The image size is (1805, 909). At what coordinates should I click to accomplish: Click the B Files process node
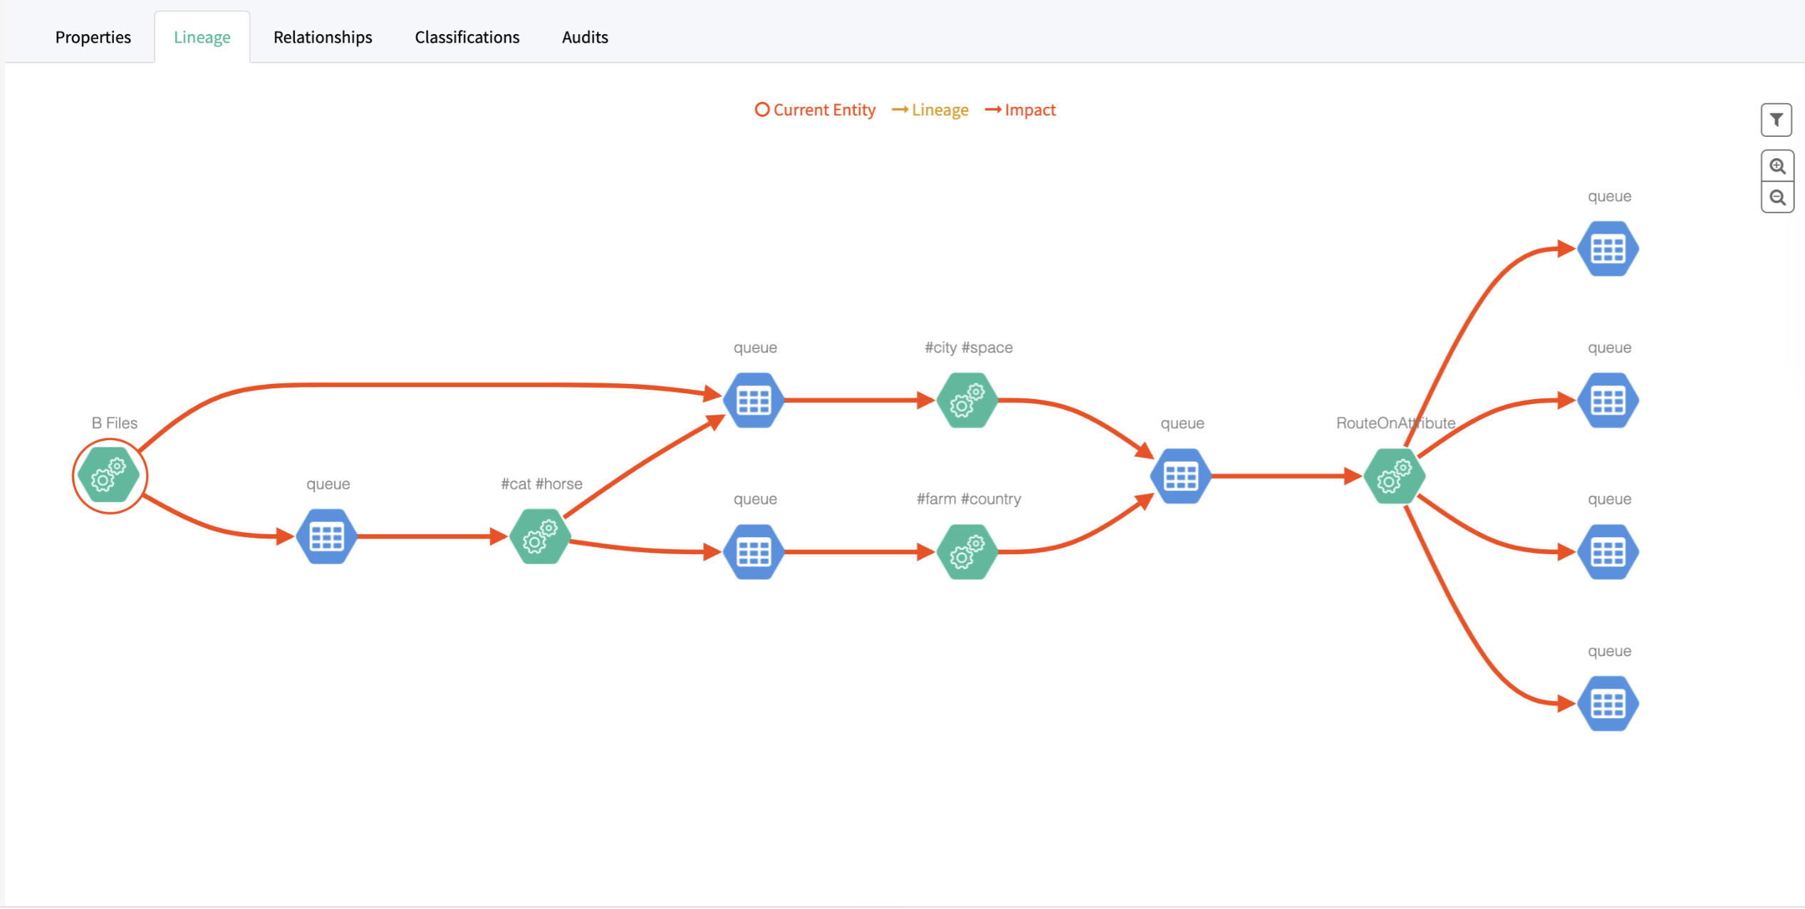(109, 476)
